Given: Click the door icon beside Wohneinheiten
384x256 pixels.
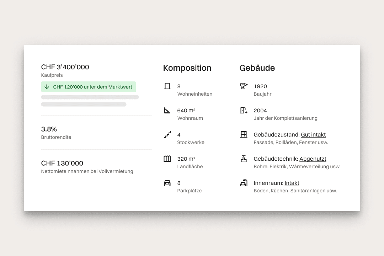Looking at the screenshot, I should point(167,86).
